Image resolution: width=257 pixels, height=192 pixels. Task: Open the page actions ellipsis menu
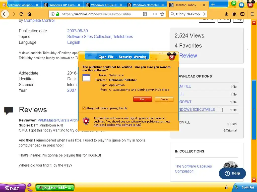tap(155, 14)
